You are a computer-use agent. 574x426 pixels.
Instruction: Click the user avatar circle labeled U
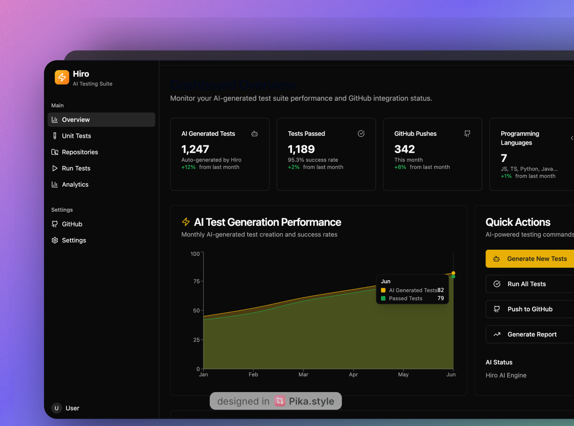tap(56, 408)
